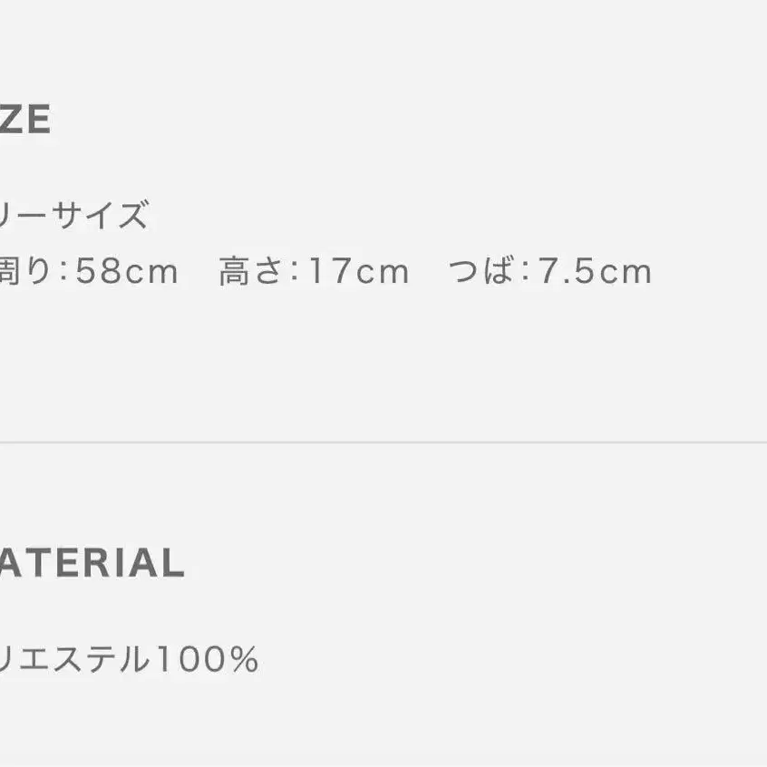This screenshot has height=767, width=767.
Task: Click the cm unit after 17
Action: pyautogui.click(x=381, y=272)
